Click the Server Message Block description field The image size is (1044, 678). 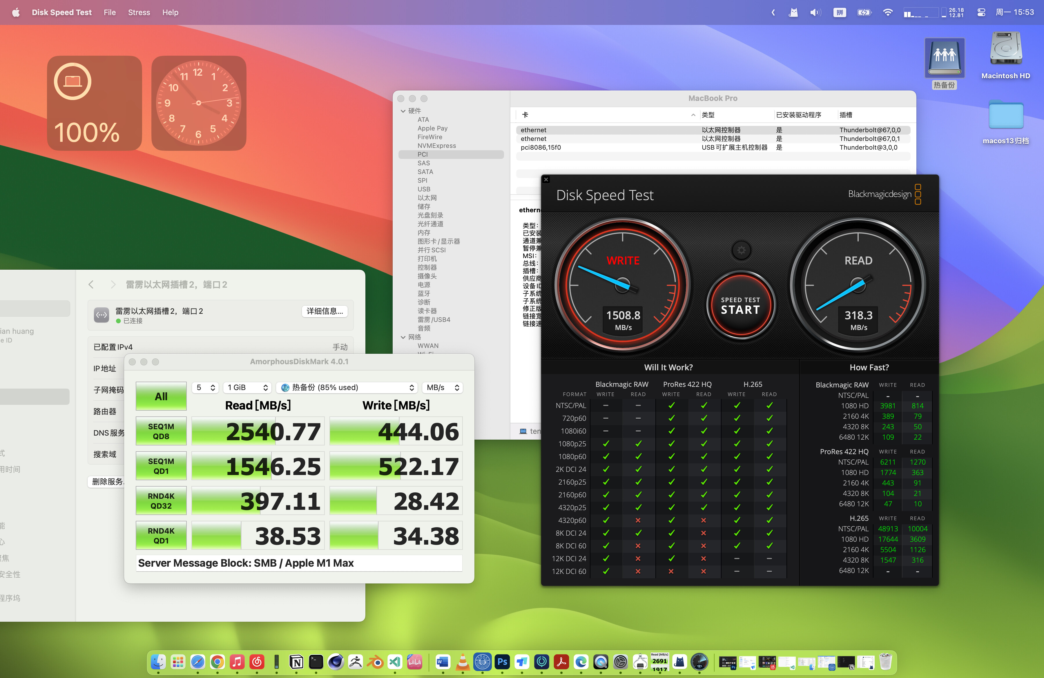[x=299, y=563]
